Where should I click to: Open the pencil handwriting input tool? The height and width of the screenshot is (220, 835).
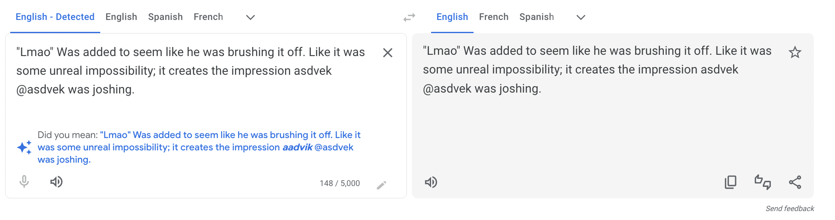pyautogui.click(x=381, y=184)
